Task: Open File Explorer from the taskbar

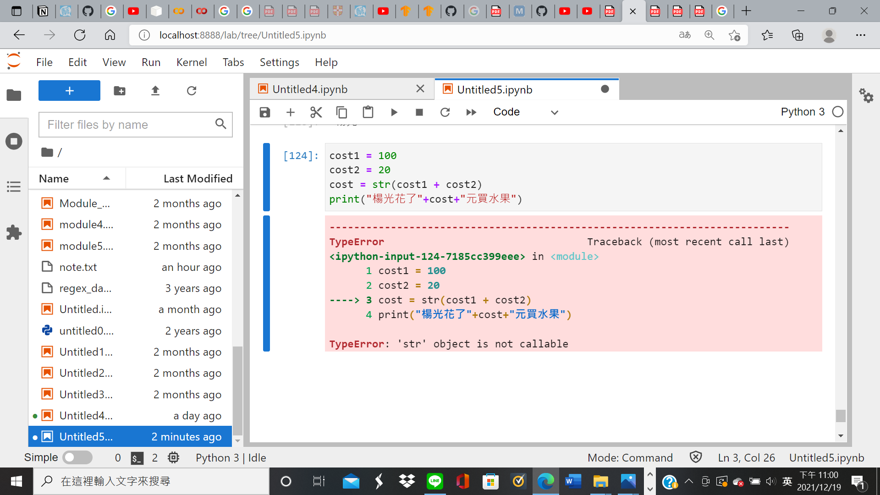Action: pos(600,481)
